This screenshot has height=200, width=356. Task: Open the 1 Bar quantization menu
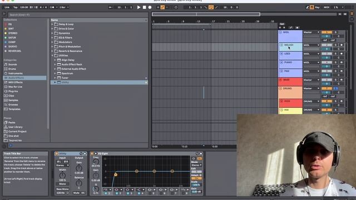tap(64, 7)
